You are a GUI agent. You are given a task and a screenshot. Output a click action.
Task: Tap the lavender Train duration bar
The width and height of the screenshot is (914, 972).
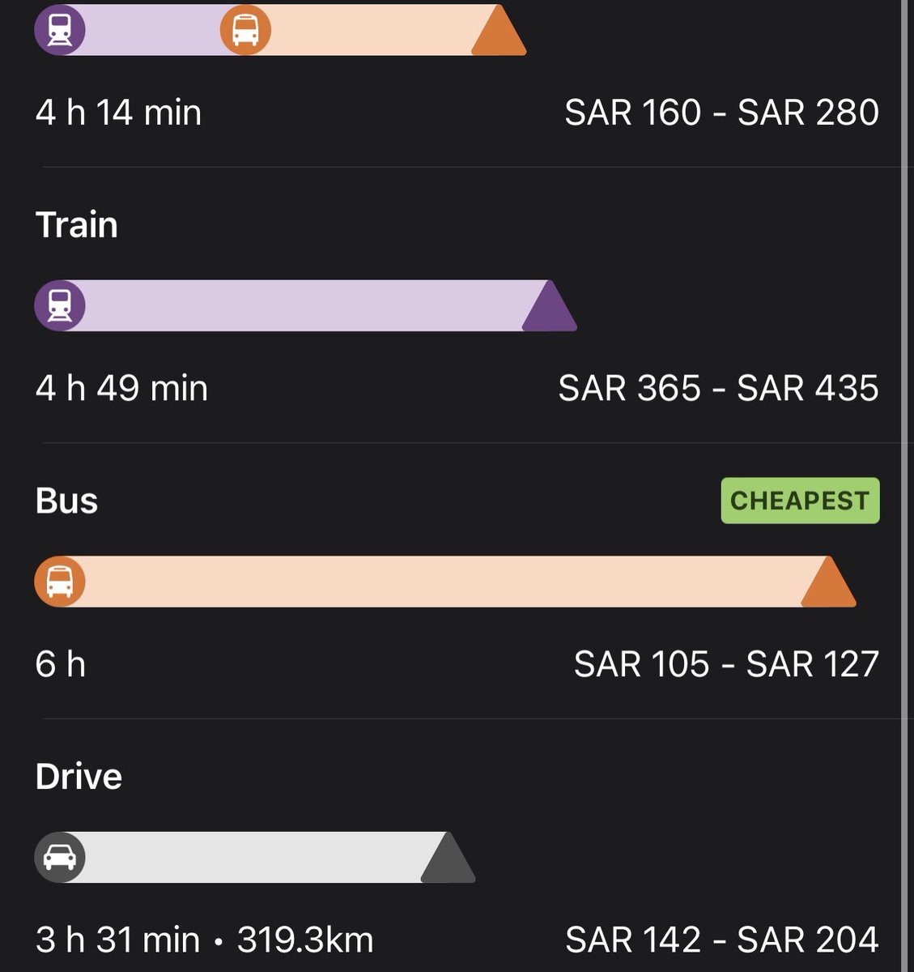pyautogui.click(x=305, y=306)
